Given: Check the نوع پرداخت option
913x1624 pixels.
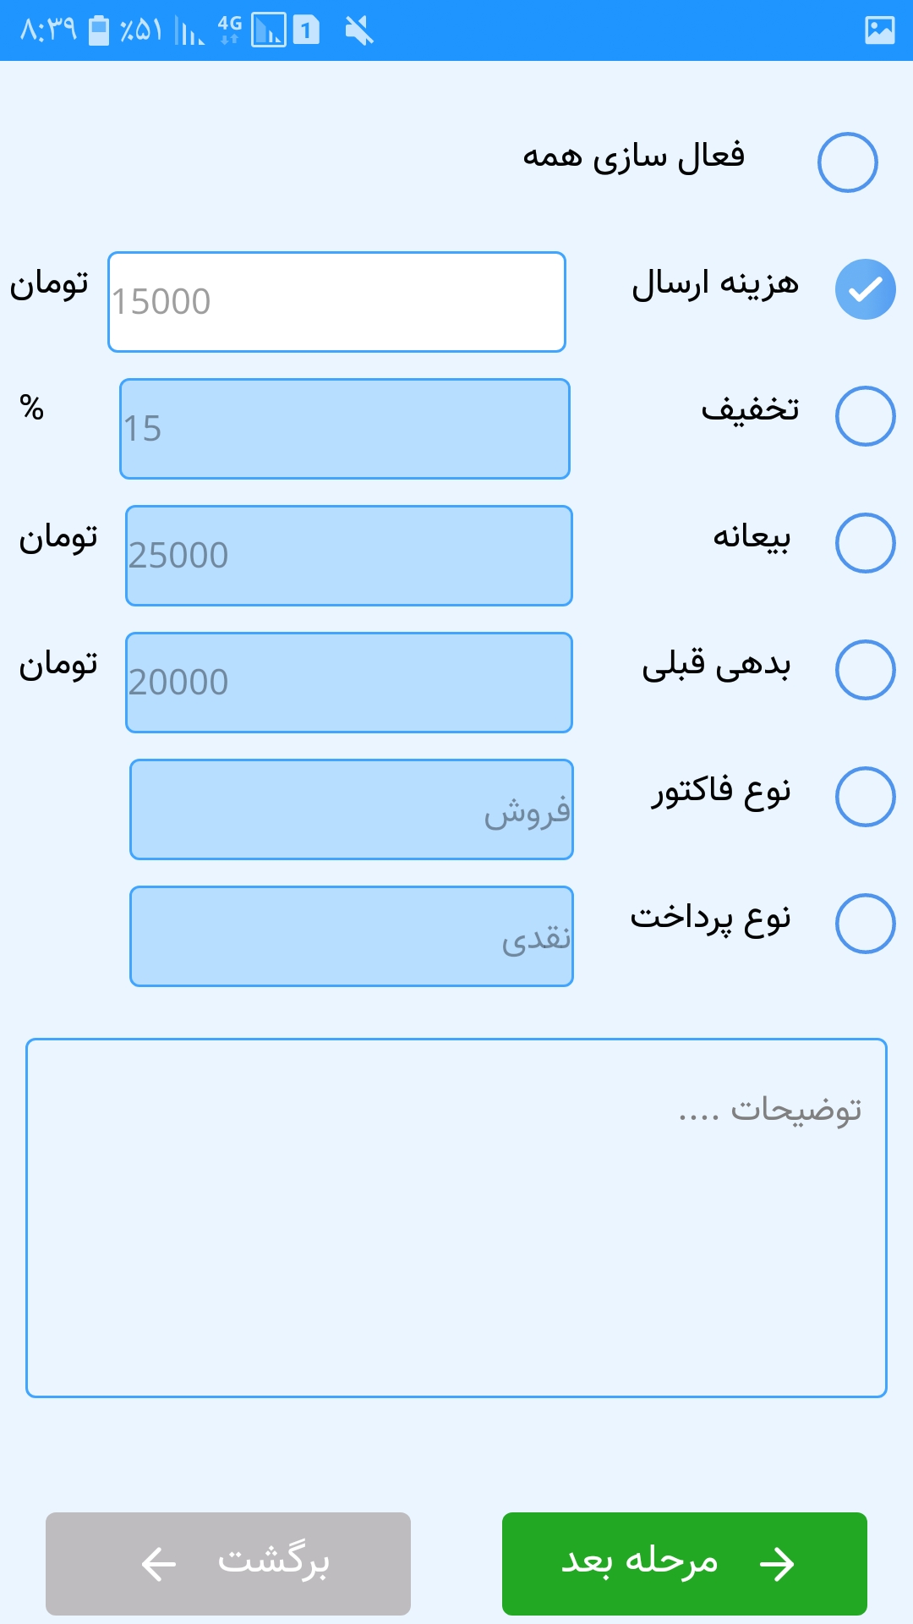Looking at the screenshot, I should 865,924.
